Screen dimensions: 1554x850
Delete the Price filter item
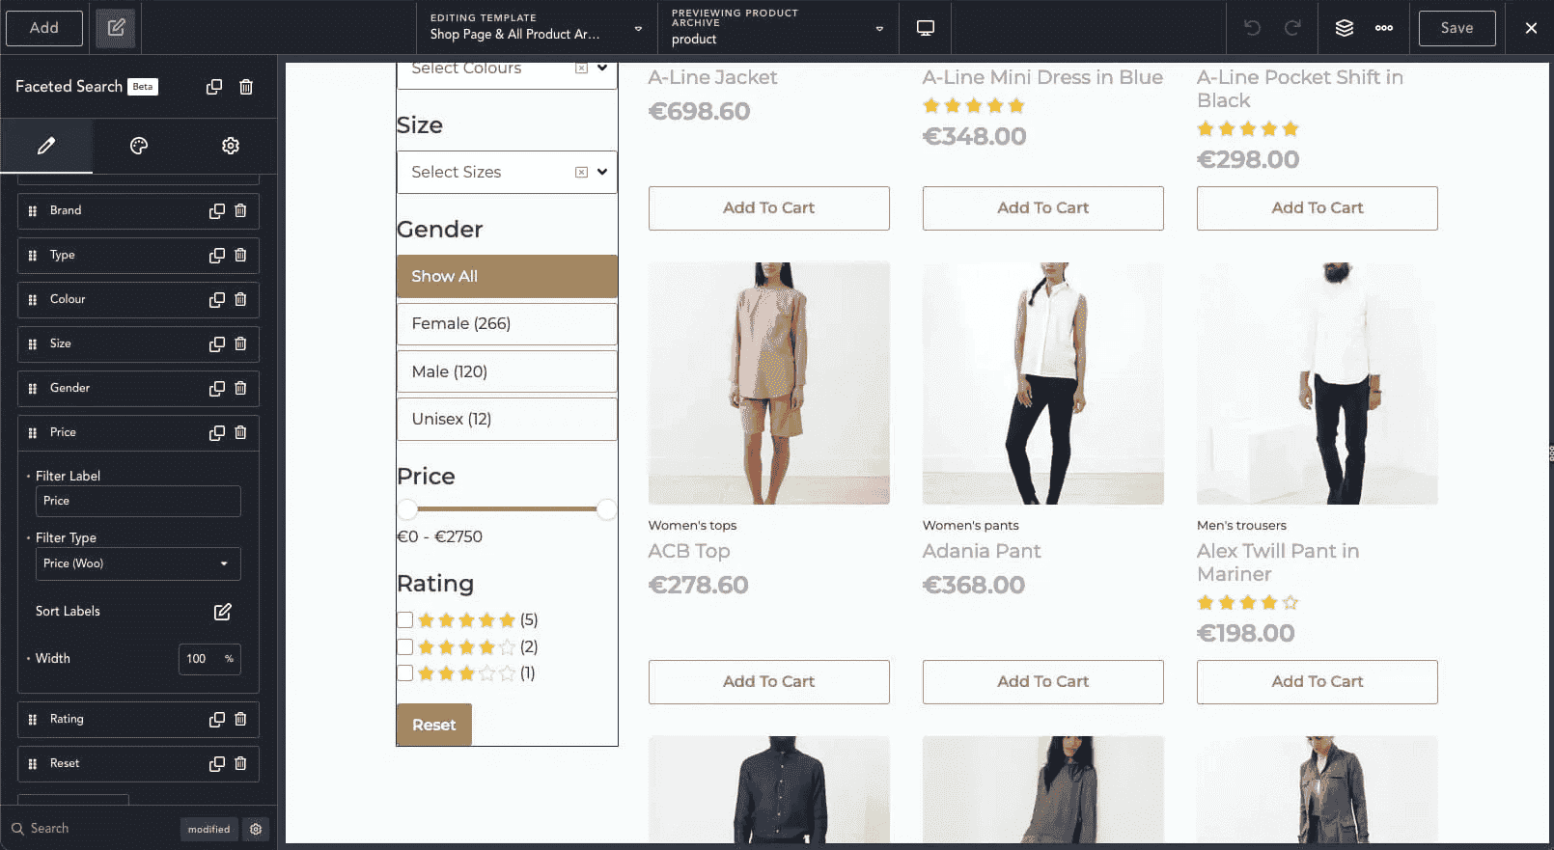240,432
